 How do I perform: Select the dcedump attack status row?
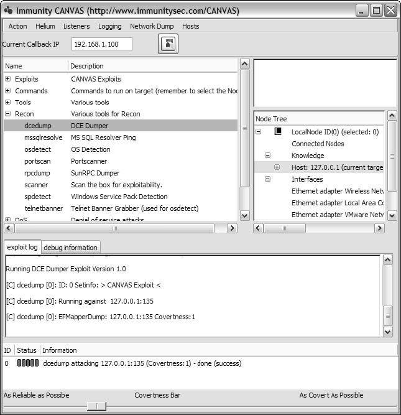pos(142,363)
